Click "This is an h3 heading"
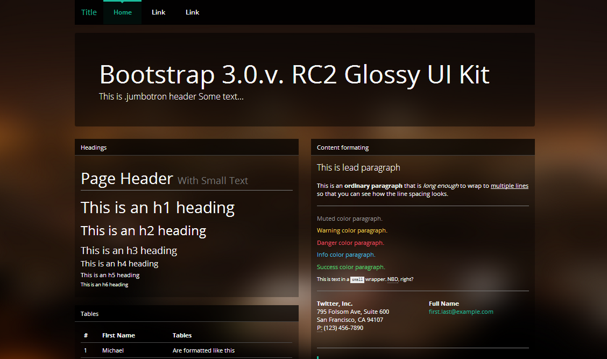 coord(129,251)
